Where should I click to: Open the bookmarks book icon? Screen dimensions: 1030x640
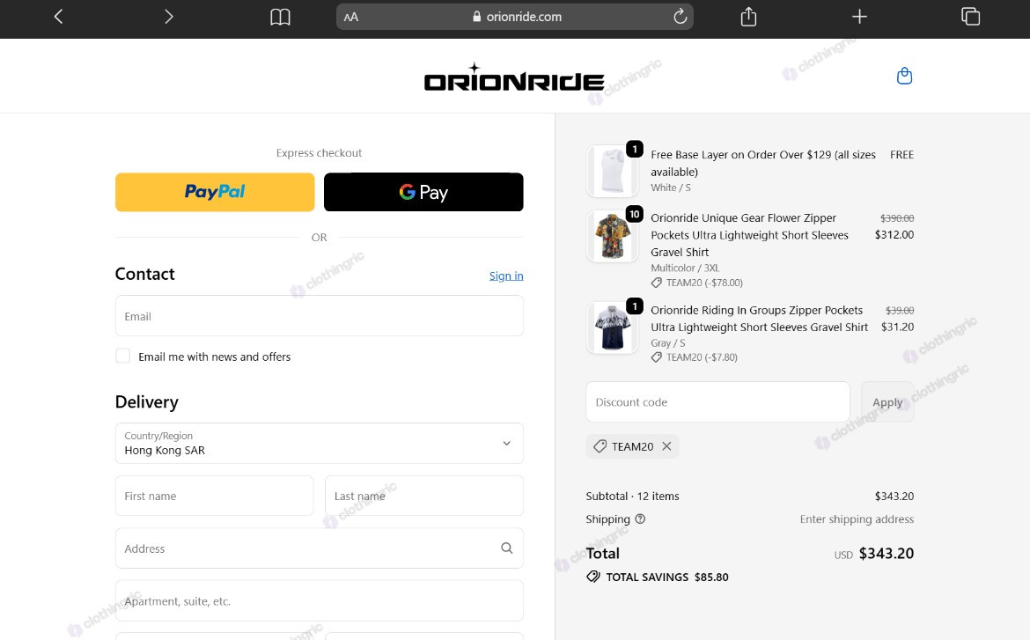click(x=280, y=17)
